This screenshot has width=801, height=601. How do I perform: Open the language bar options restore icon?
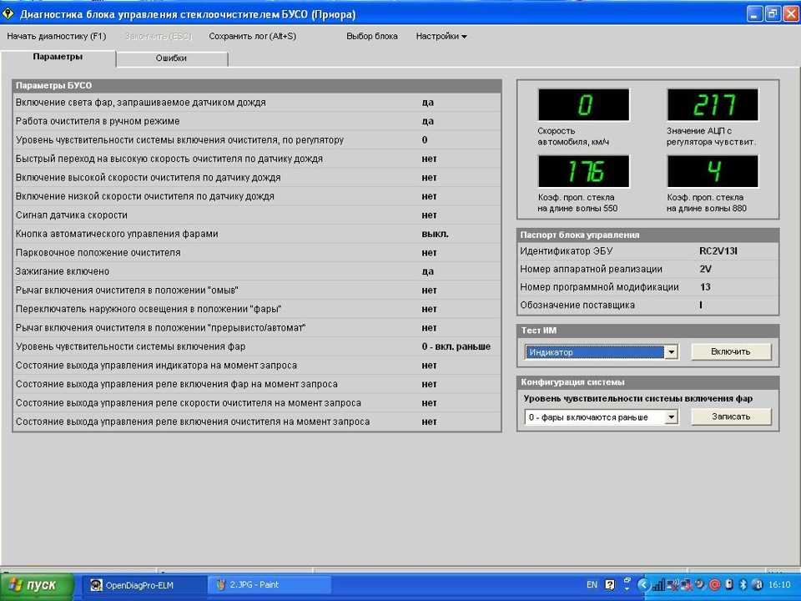click(x=627, y=581)
